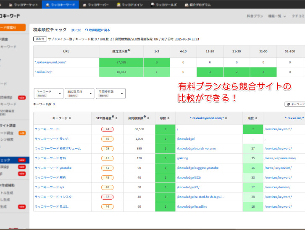The width and height of the screenshot is (305, 230).
Task: Open the 月間検索数 filter dropdown
Action: (110, 93)
